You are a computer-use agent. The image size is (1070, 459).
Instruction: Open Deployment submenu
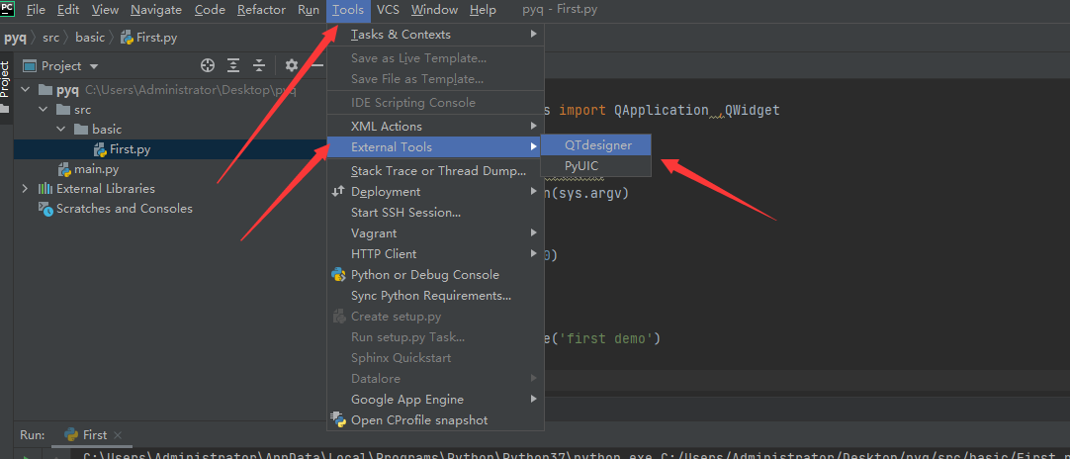click(435, 192)
